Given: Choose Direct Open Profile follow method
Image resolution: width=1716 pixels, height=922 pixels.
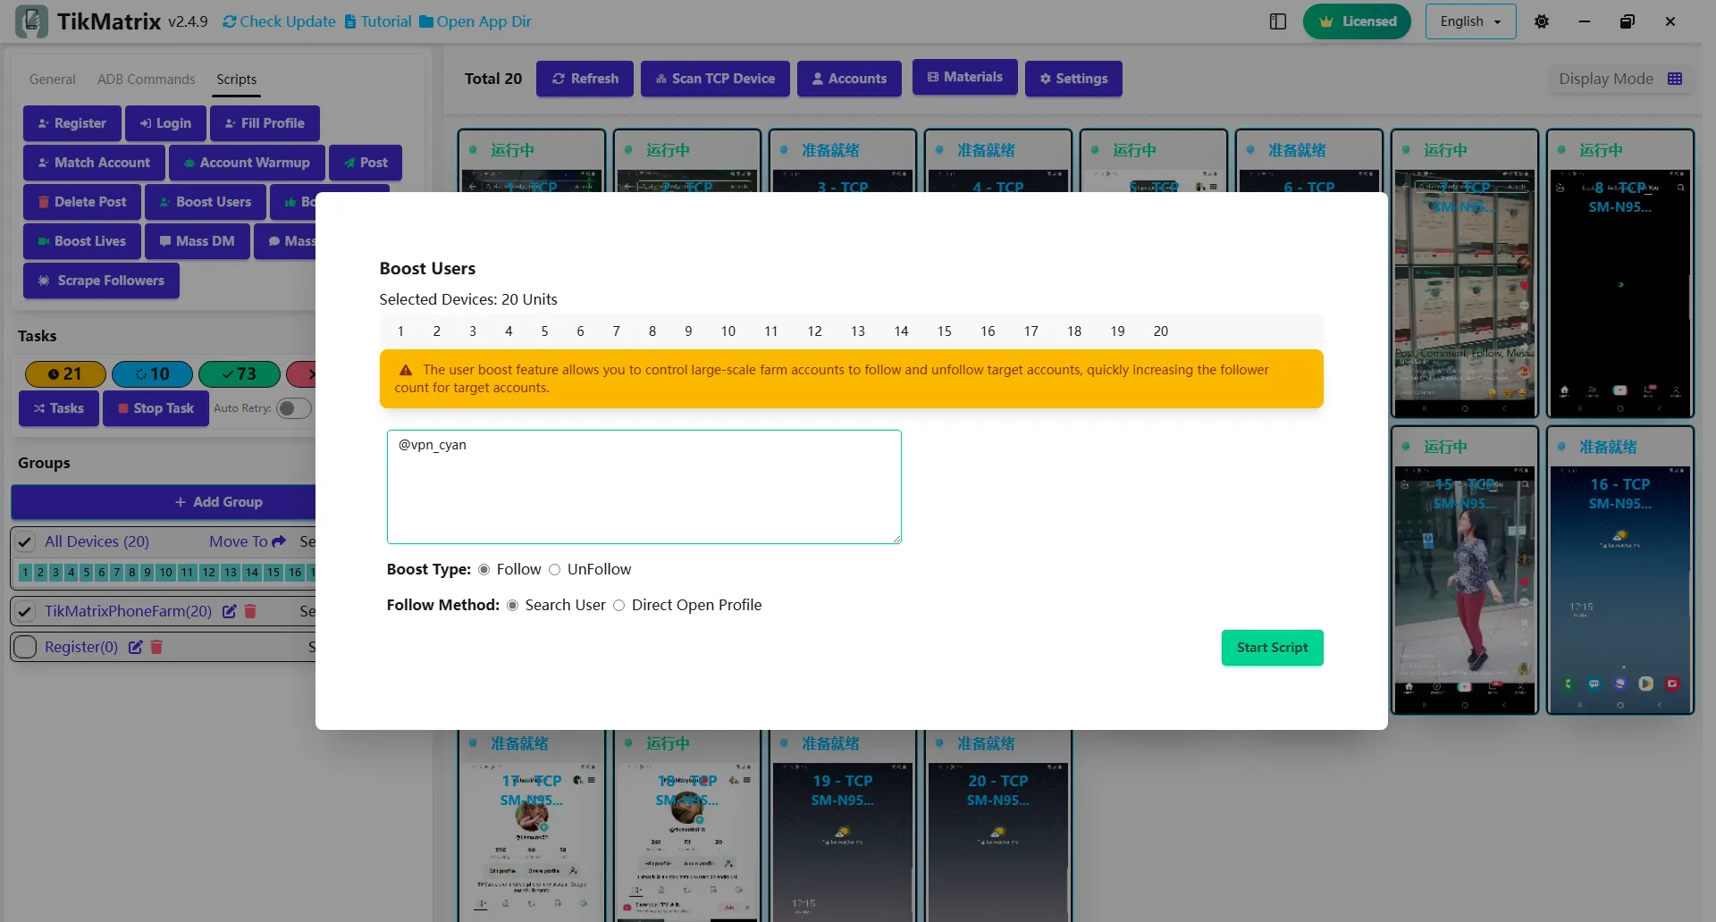Looking at the screenshot, I should [618, 606].
